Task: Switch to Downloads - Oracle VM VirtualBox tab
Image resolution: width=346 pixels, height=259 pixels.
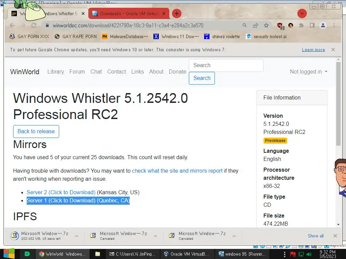Action: (x=129, y=13)
